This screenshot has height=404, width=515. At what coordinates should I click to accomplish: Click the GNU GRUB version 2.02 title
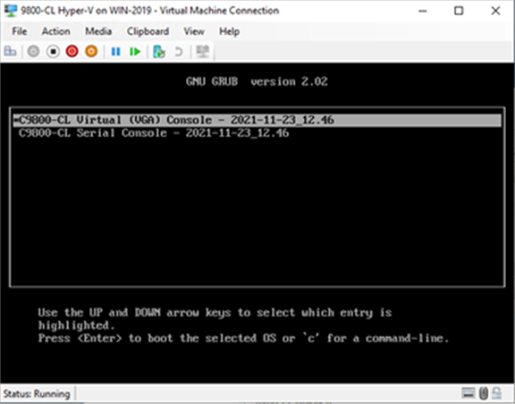click(257, 81)
